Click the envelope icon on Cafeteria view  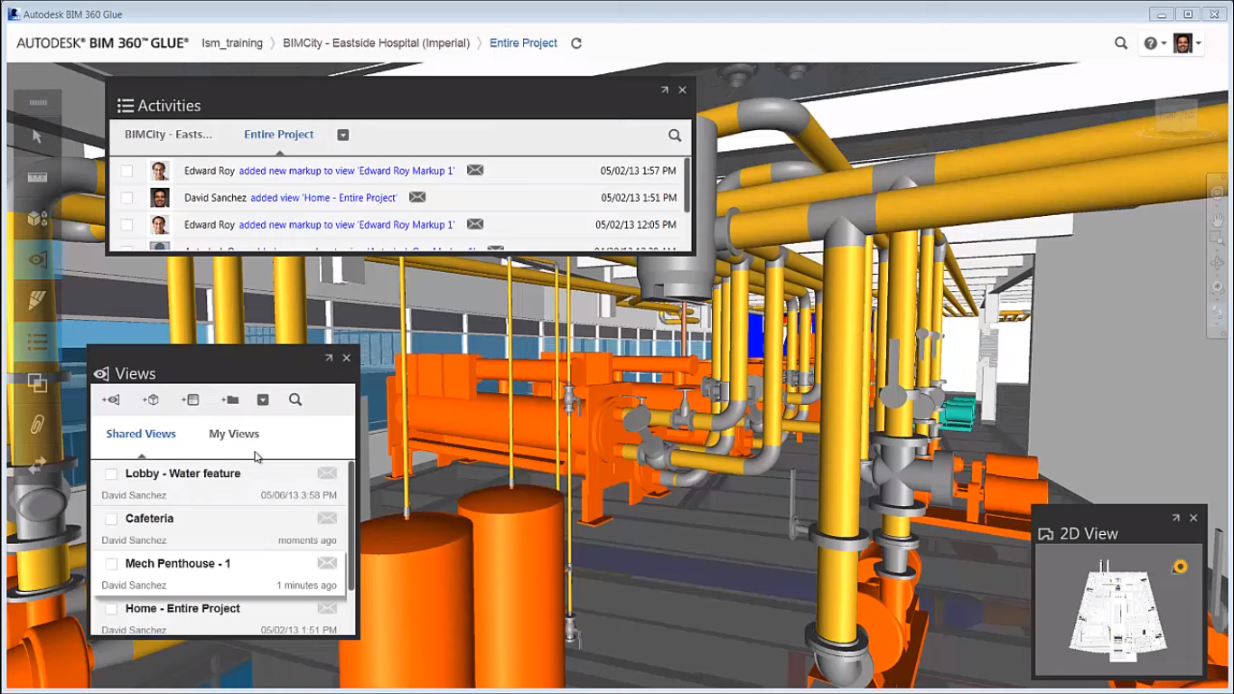pos(327,519)
